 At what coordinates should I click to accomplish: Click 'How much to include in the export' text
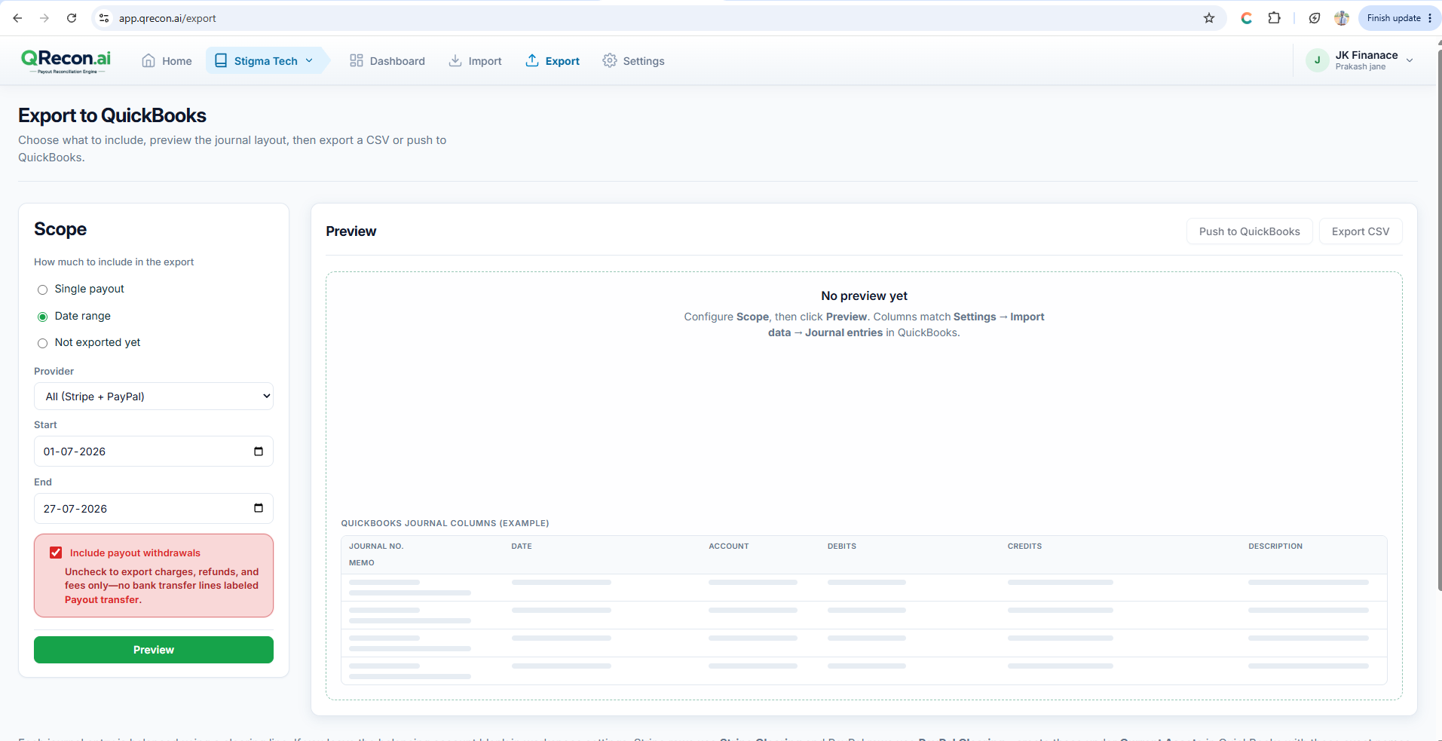pyautogui.click(x=114, y=262)
